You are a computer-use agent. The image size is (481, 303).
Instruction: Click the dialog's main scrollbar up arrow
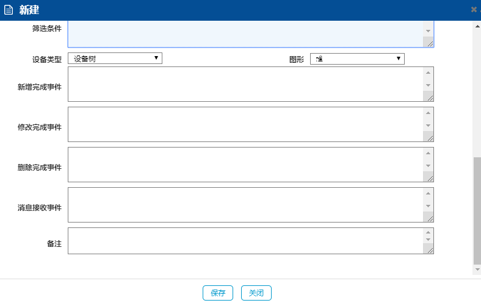coord(477,26)
